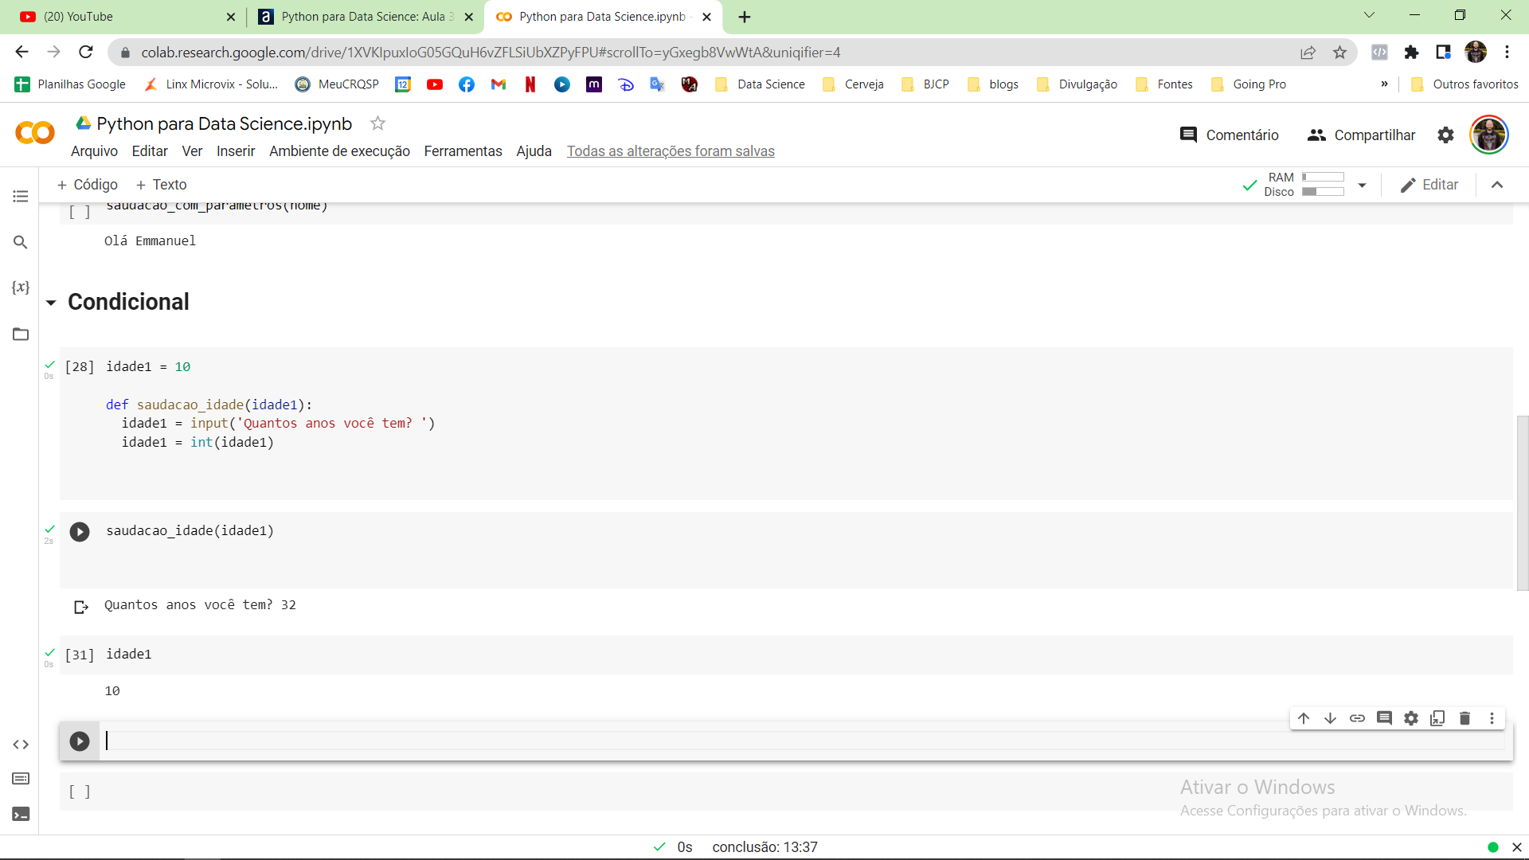The height and width of the screenshot is (860, 1529).
Task: Collapse the Condicional section
Action: click(51, 303)
